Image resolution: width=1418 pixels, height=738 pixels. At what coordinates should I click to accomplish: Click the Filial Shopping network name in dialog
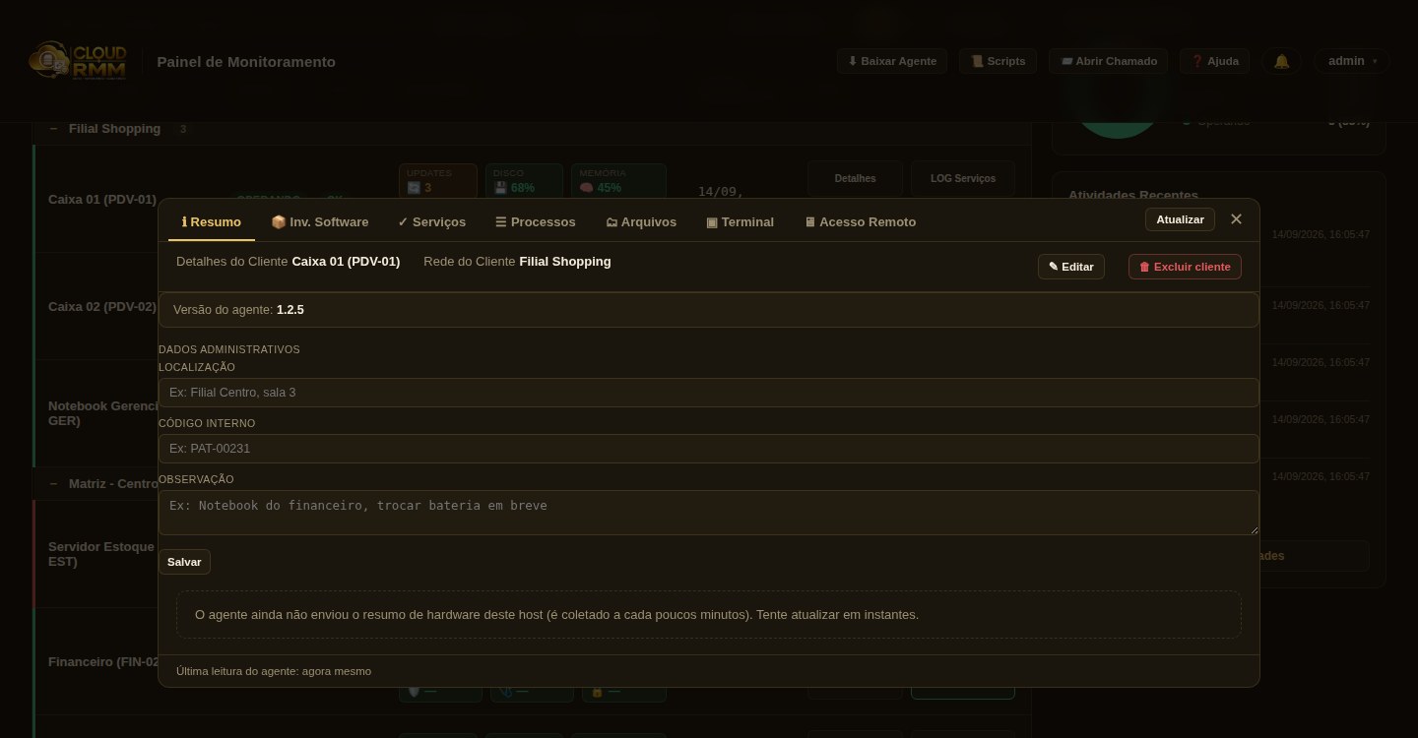tap(565, 262)
